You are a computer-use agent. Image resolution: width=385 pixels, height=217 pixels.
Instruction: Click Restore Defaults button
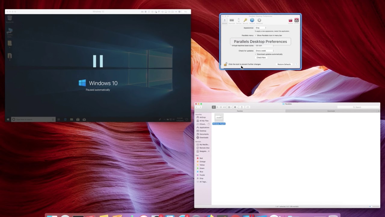284,64
